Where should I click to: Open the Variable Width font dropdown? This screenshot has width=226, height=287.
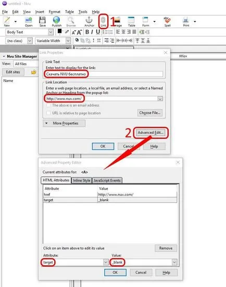point(68,41)
